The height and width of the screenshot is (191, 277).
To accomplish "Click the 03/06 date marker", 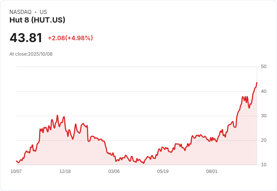I will [114, 171].
